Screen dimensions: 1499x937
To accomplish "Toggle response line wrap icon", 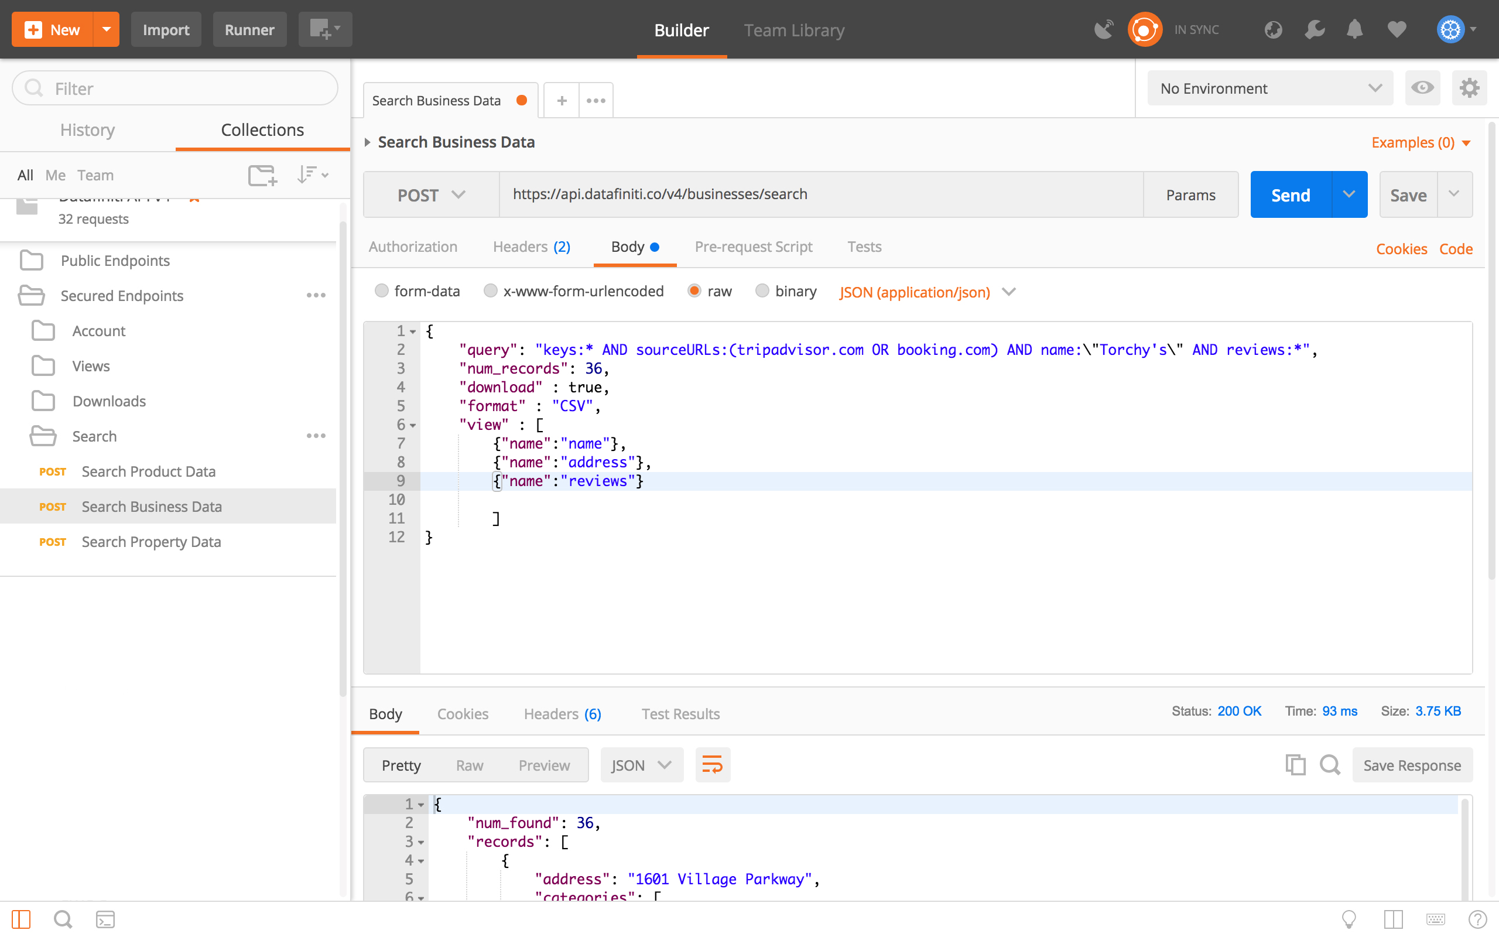I will 713,765.
